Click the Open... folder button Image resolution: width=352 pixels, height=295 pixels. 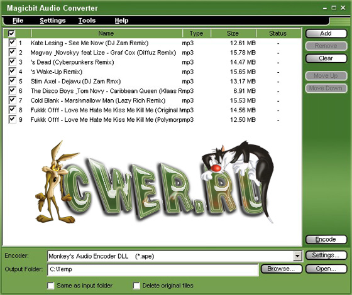pyautogui.click(x=326, y=269)
